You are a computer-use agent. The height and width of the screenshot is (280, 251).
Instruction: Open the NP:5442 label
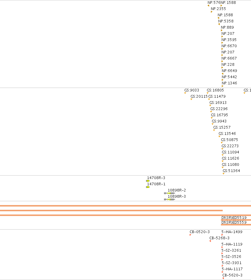pyautogui.click(x=229, y=77)
